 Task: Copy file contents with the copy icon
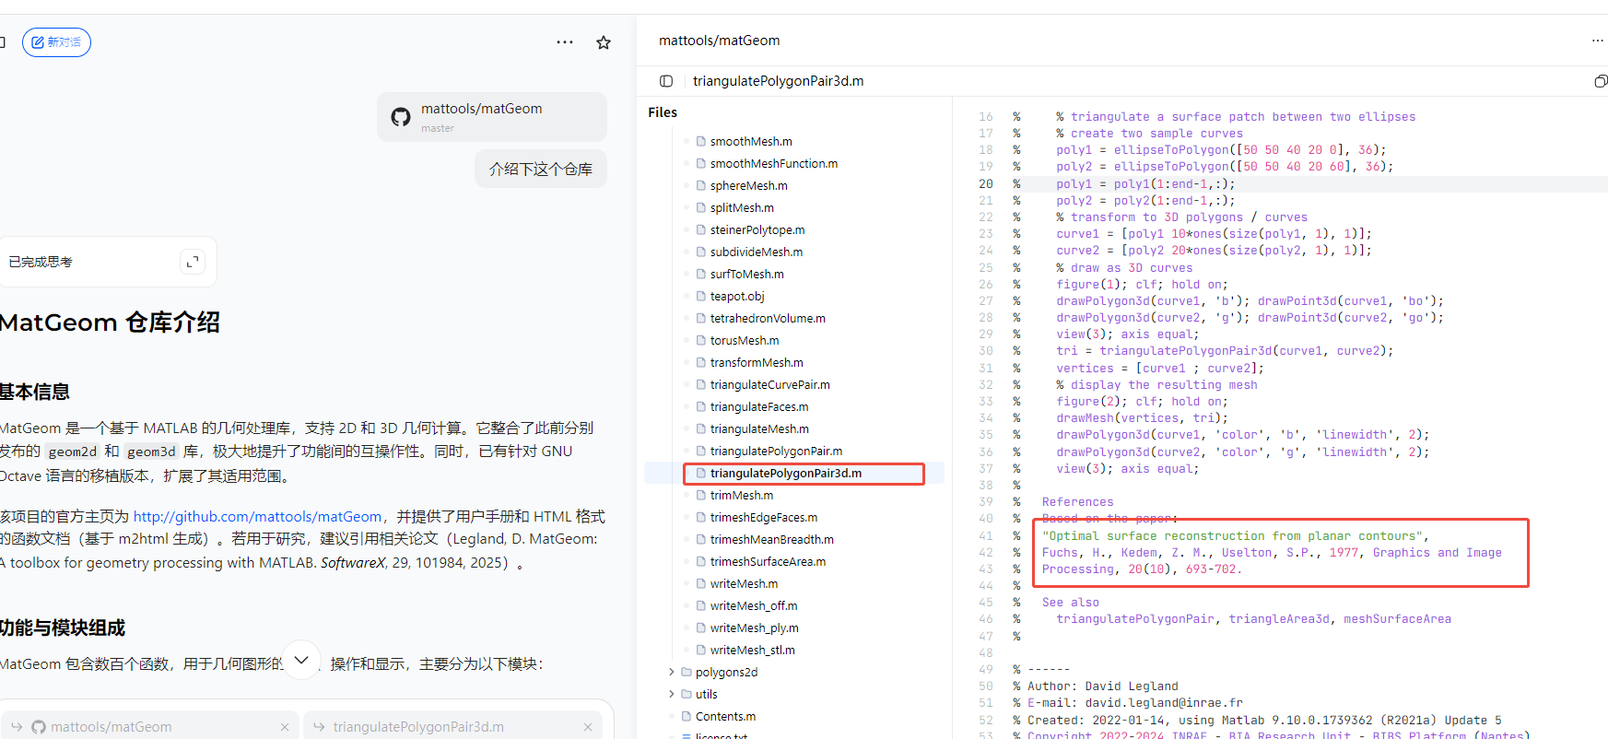point(1601,81)
